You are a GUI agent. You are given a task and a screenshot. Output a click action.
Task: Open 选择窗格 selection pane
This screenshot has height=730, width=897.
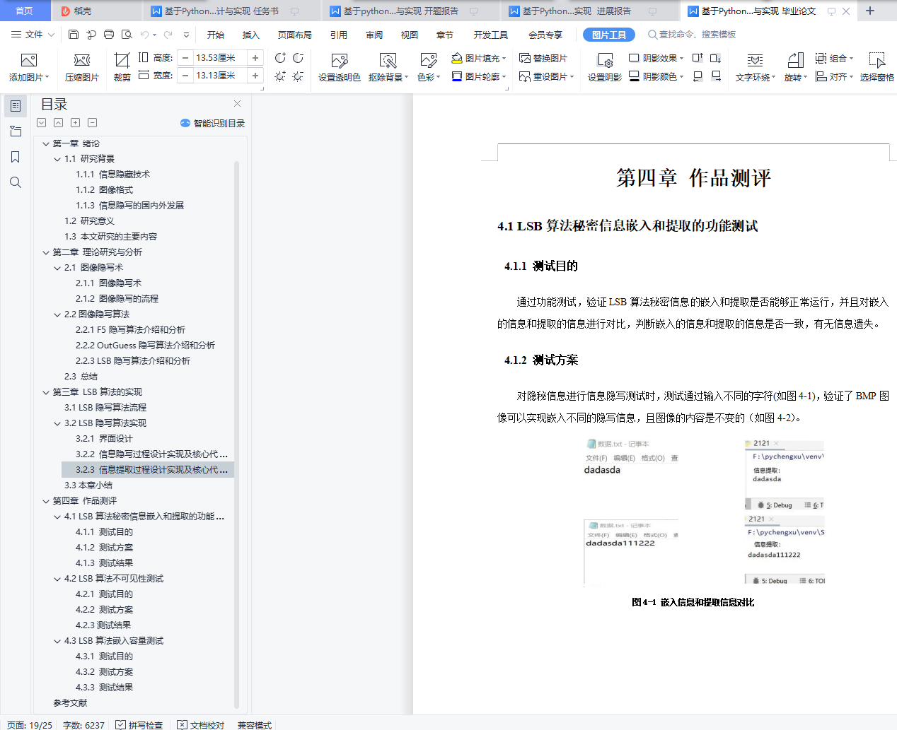[877, 67]
